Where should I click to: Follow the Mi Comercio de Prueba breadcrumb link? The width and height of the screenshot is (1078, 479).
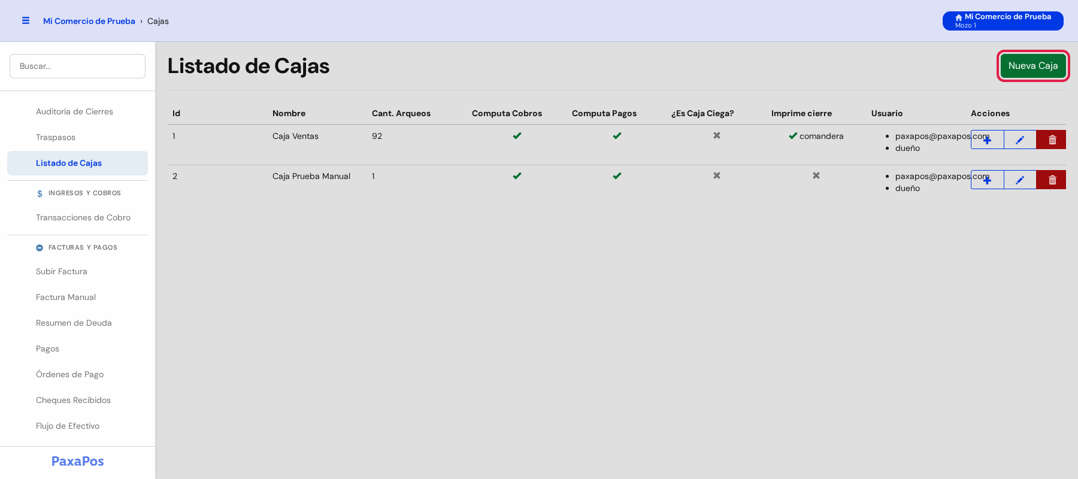[89, 21]
